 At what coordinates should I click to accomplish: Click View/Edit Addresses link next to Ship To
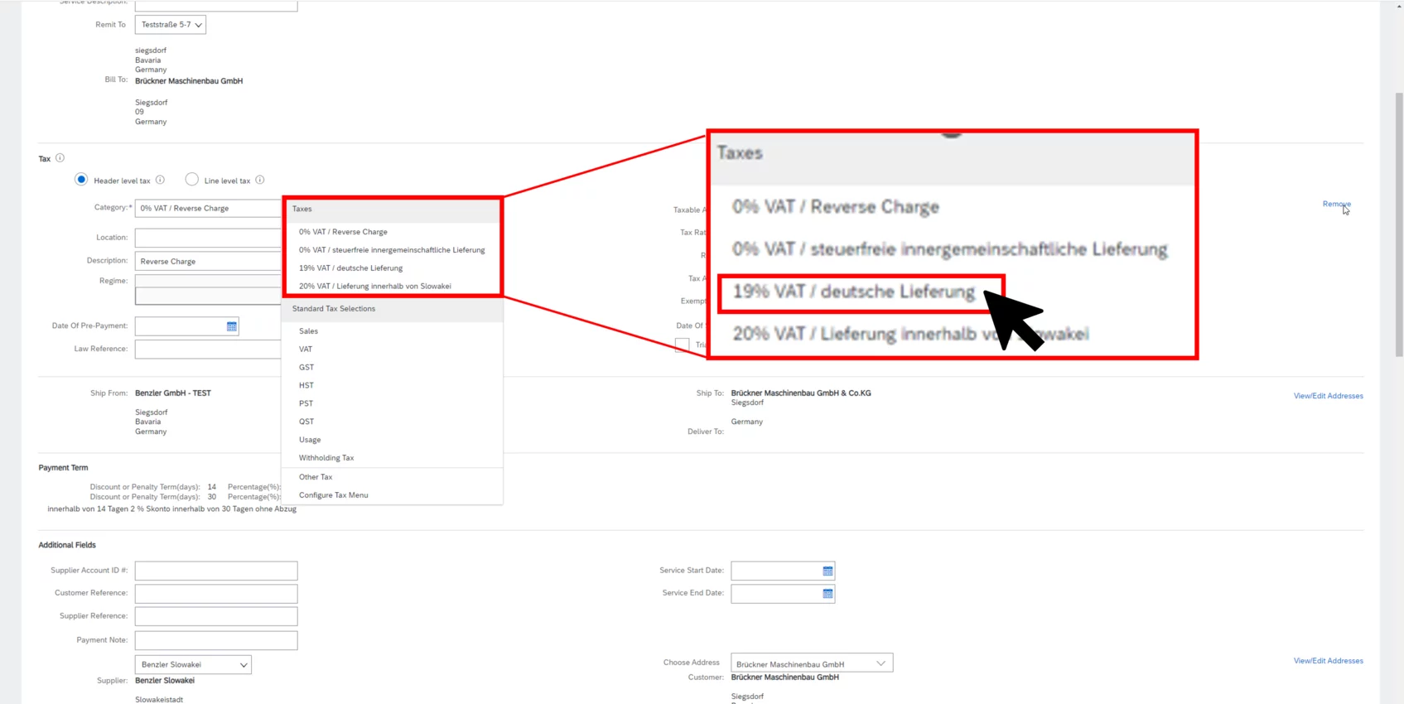pos(1328,396)
